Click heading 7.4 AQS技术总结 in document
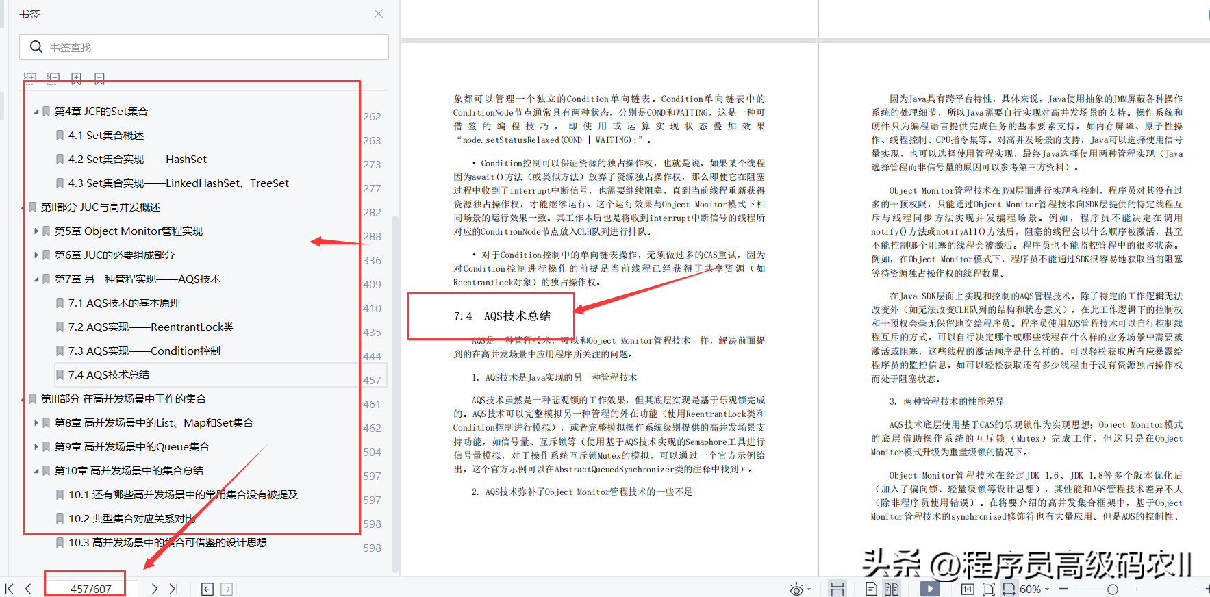Screen dimensions: 1210x597 [502, 316]
